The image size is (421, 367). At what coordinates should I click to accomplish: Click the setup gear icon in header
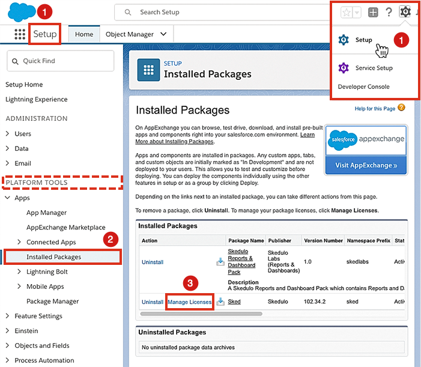pyautogui.click(x=405, y=12)
